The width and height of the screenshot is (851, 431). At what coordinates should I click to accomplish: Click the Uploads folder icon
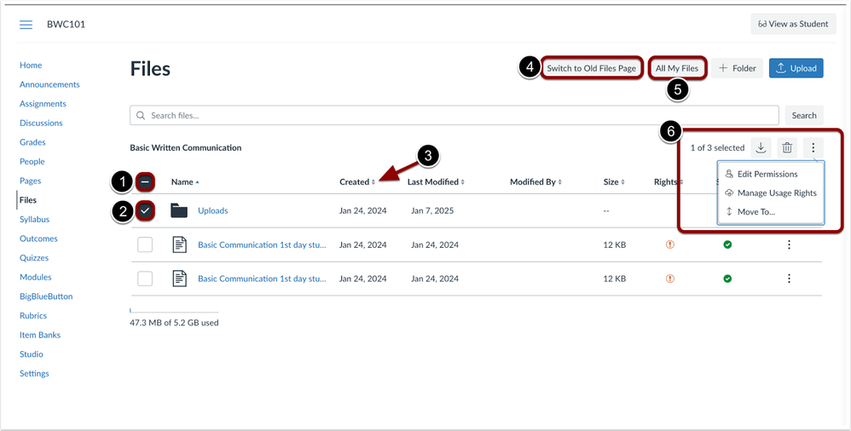(x=179, y=211)
